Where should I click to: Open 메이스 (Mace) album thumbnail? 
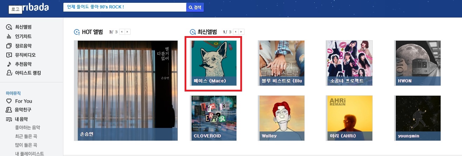pyautogui.click(x=213, y=63)
